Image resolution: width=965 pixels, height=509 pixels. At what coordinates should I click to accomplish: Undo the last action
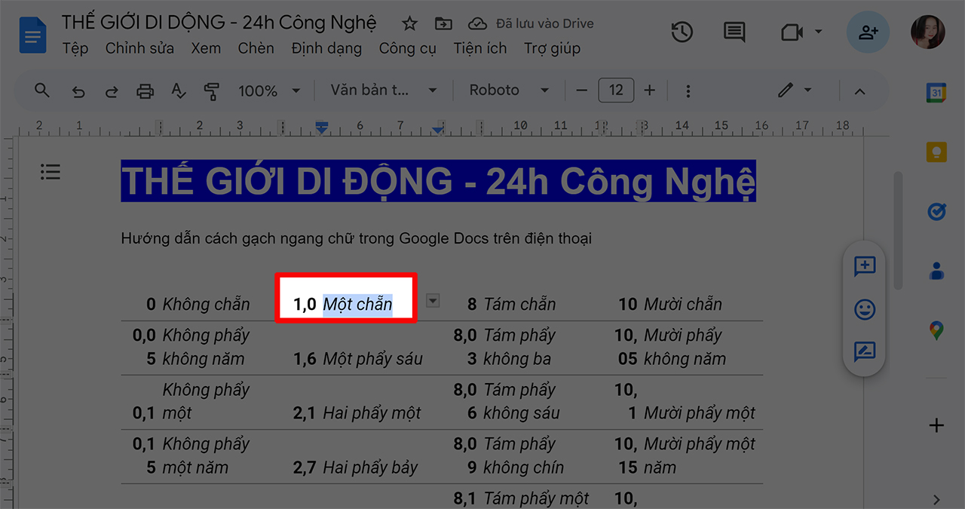(x=78, y=90)
